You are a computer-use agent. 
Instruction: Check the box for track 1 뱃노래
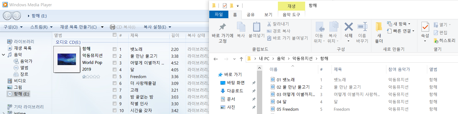(x=114, y=49)
